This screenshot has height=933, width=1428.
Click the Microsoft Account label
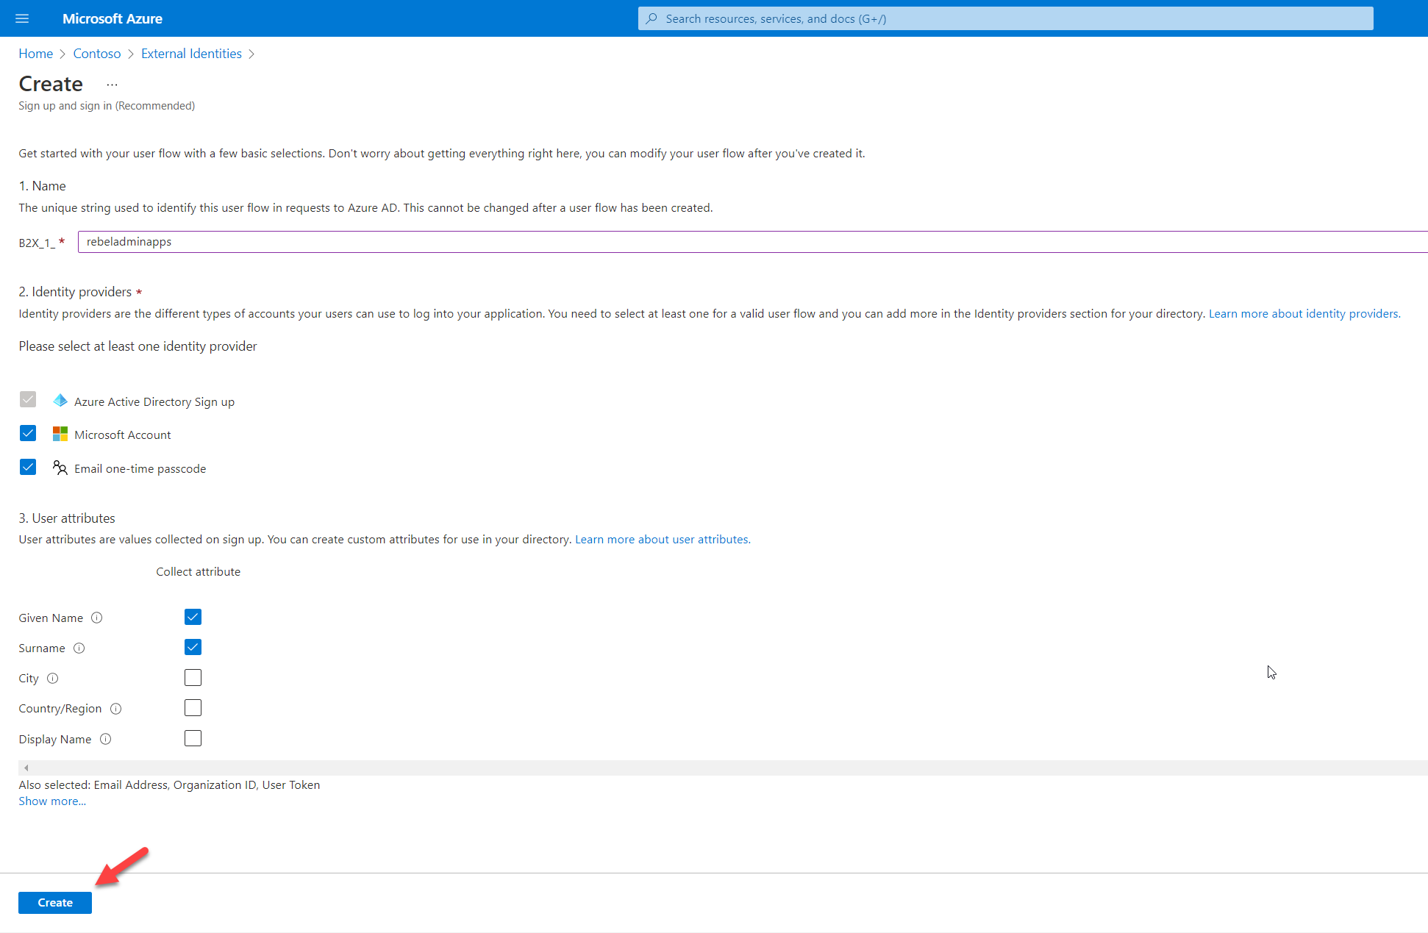pyautogui.click(x=123, y=435)
